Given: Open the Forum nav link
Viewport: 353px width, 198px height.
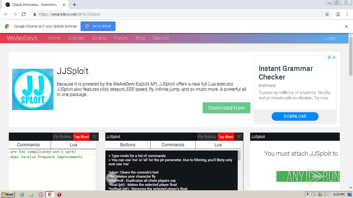Looking at the screenshot, I should click(121, 38).
